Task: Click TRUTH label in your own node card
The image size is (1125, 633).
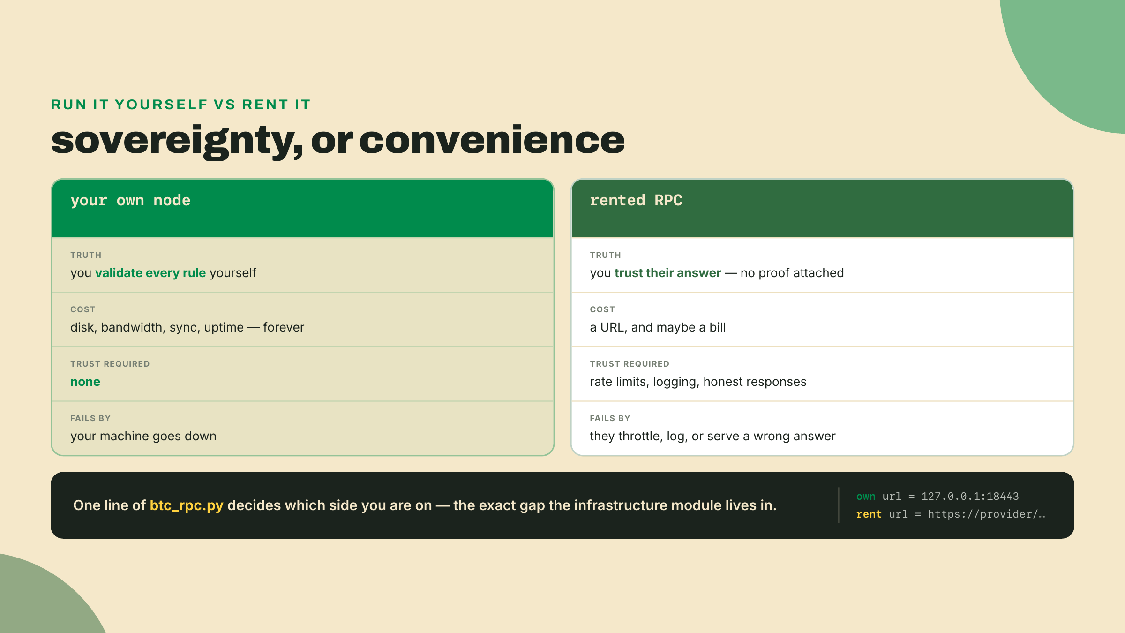Action: tap(86, 255)
